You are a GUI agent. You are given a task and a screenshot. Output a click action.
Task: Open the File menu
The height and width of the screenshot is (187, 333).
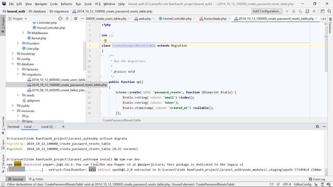[x=11, y=4]
